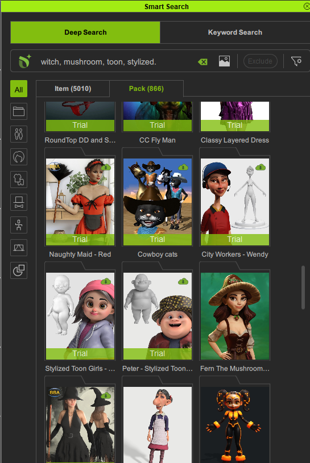Filter results by actor category icon
The image size is (310, 463).
(x=19, y=134)
